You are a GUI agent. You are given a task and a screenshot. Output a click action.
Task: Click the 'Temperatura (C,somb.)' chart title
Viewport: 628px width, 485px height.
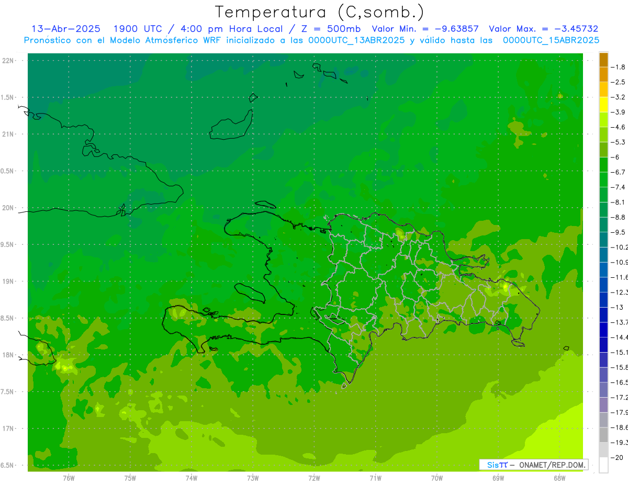[320, 13]
